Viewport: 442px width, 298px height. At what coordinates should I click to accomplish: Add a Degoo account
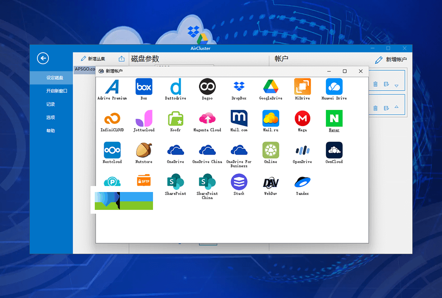pyautogui.click(x=207, y=89)
